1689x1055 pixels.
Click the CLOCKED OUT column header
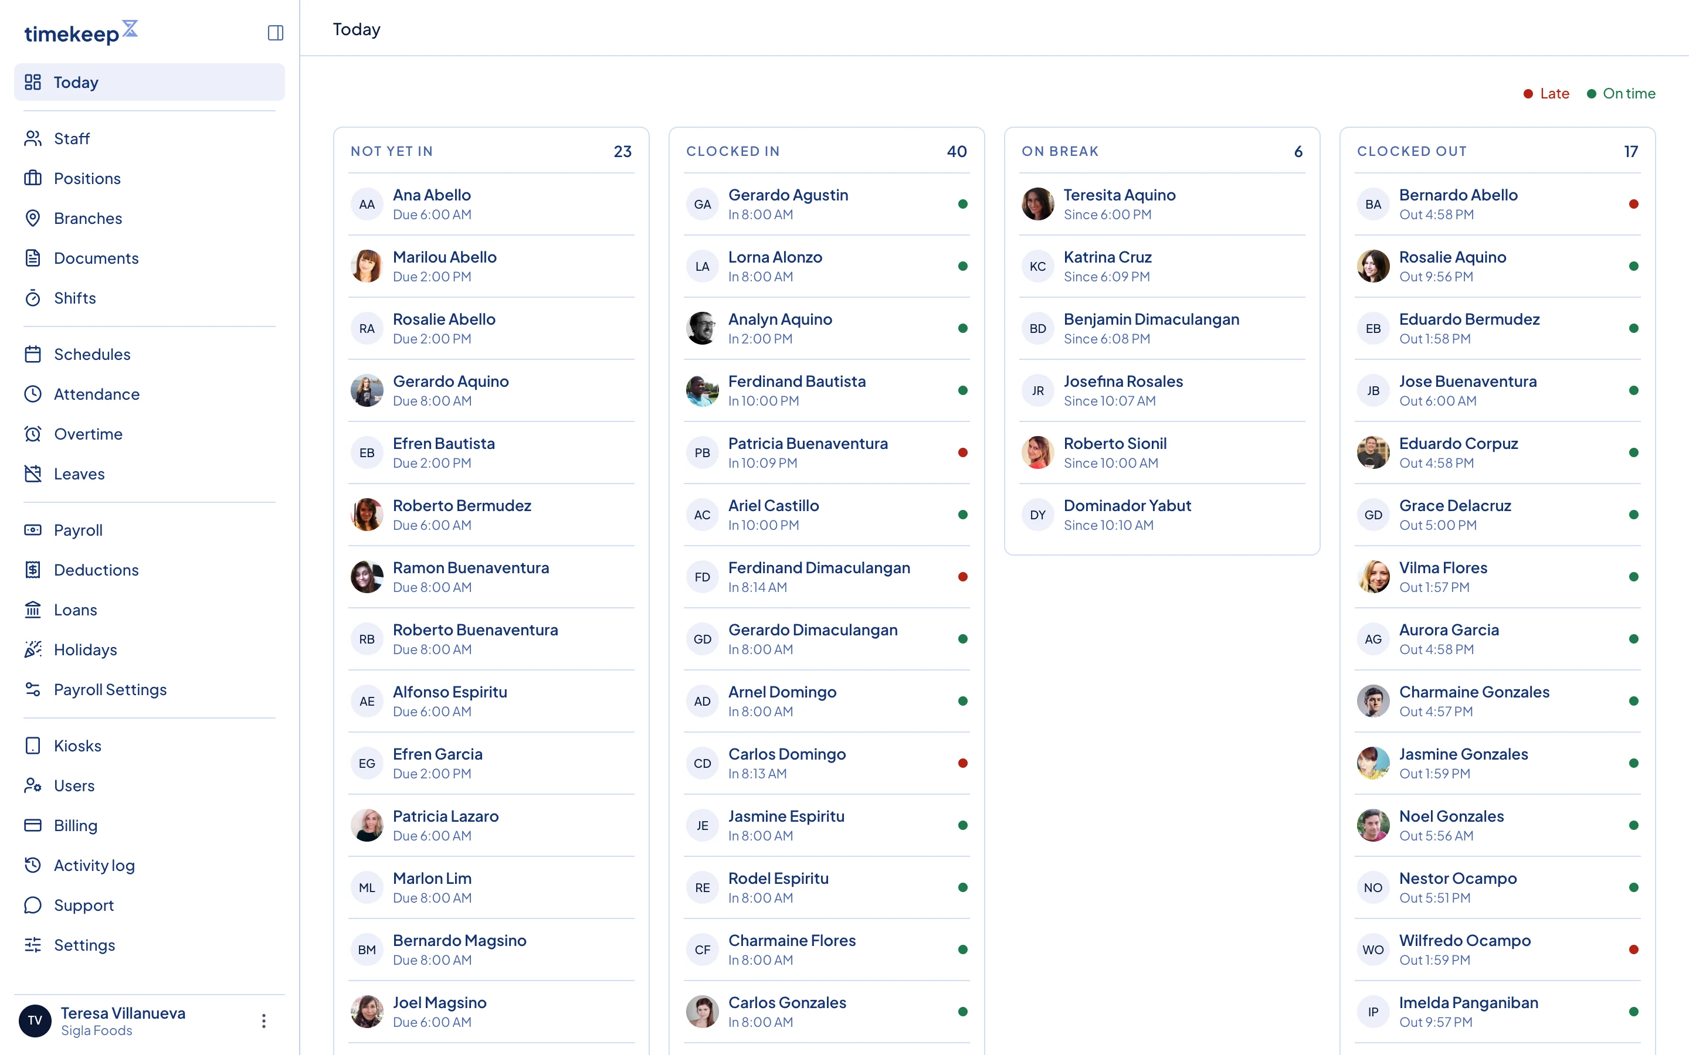coord(1412,151)
